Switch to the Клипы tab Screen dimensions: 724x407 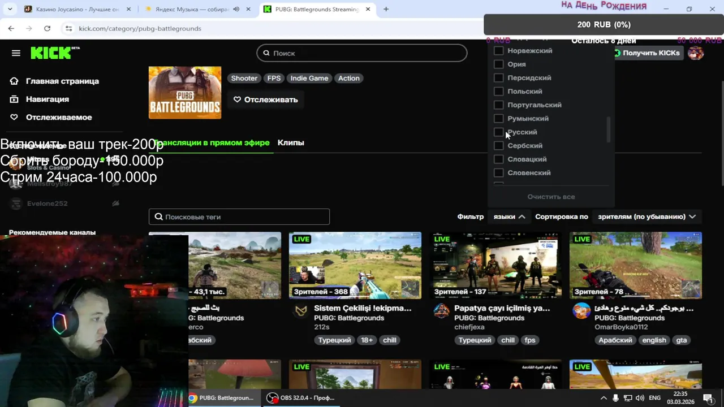point(291,142)
